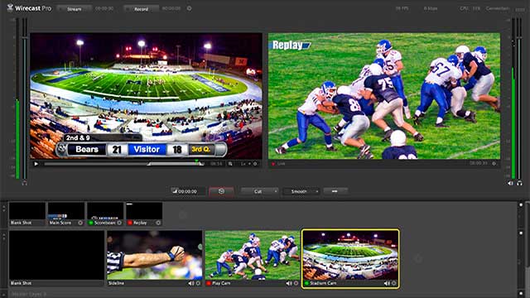Open preview settings gear next to speed
The height and width of the screenshot is (298, 530).
tap(255, 164)
